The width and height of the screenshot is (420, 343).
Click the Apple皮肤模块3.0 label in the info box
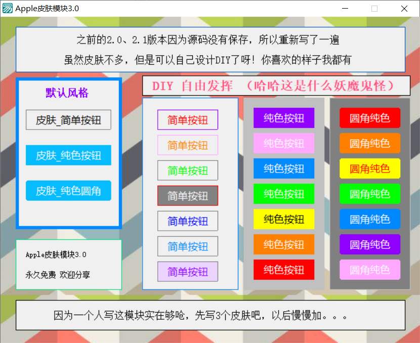pos(56,254)
